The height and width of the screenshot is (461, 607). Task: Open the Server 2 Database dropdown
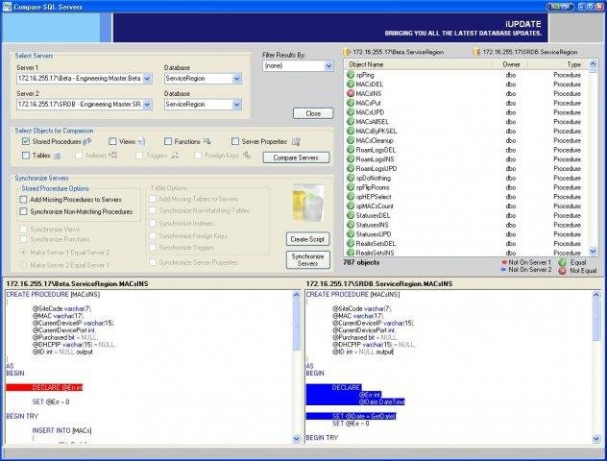pyautogui.click(x=237, y=105)
